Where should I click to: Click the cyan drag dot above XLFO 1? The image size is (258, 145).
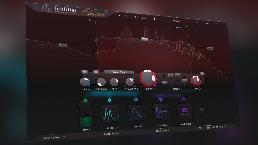(109, 100)
